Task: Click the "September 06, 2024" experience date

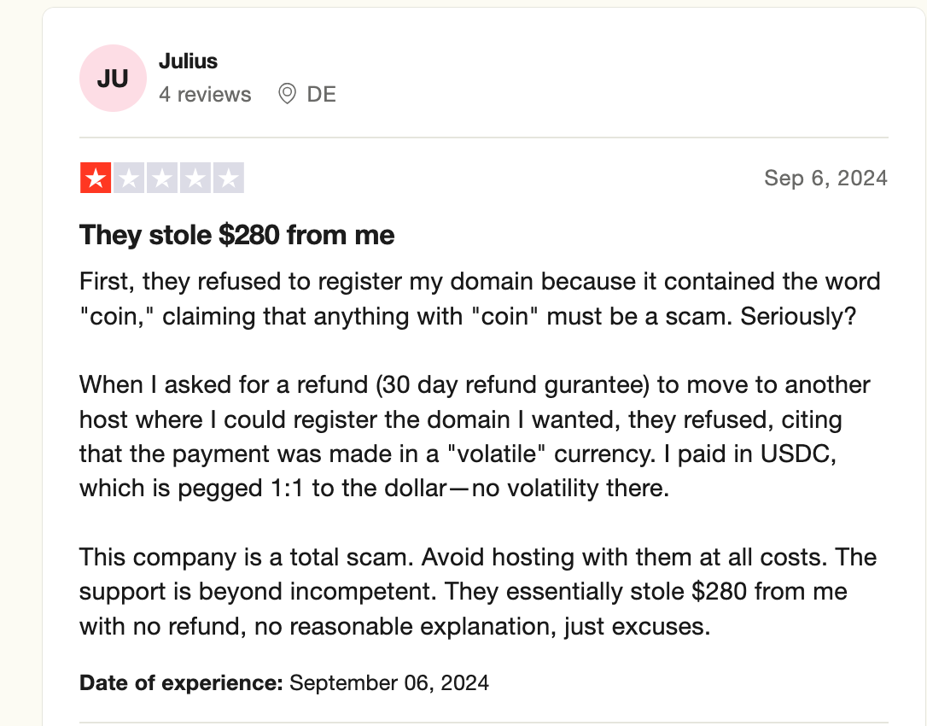Action: tap(389, 682)
